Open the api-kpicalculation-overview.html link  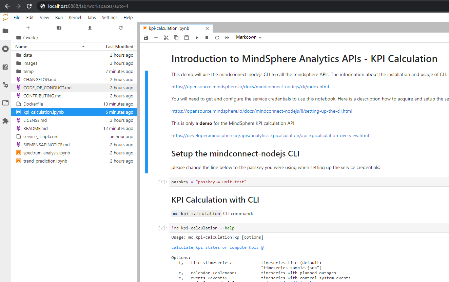click(270, 135)
